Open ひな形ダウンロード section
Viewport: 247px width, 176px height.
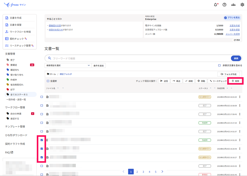(16, 135)
